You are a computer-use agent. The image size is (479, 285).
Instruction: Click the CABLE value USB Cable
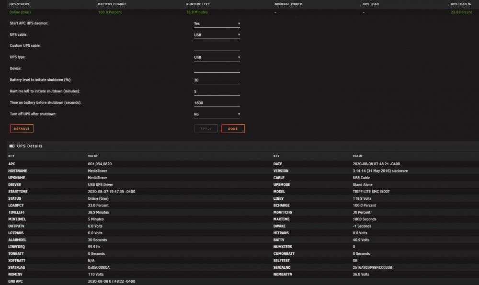pos(361,178)
